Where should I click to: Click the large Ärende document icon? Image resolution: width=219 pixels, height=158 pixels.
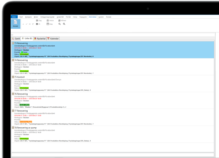coord(15,24)
